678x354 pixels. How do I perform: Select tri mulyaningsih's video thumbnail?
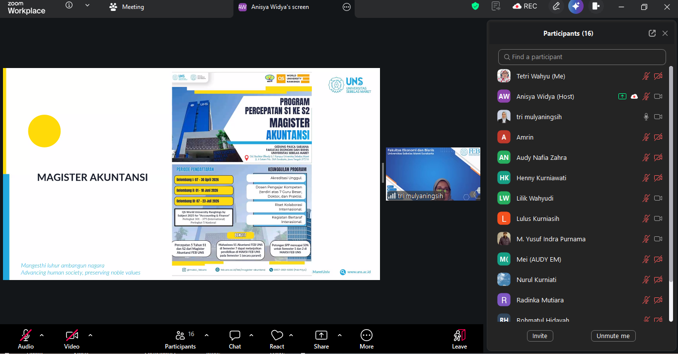point(433,174)
